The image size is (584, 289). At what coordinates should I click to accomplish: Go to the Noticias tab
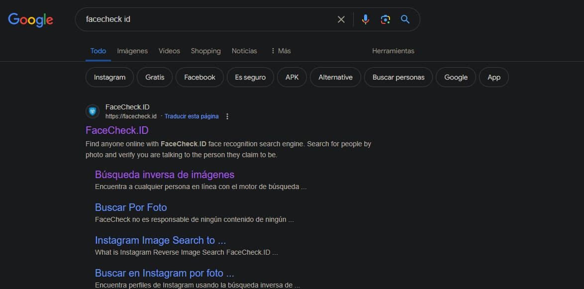pos(244,51)
